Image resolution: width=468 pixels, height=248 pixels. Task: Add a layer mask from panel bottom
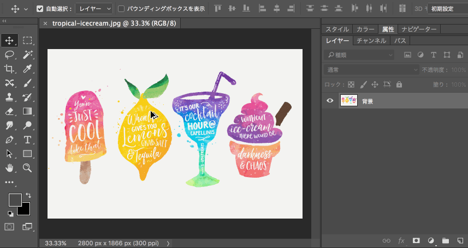pos(416,240)
